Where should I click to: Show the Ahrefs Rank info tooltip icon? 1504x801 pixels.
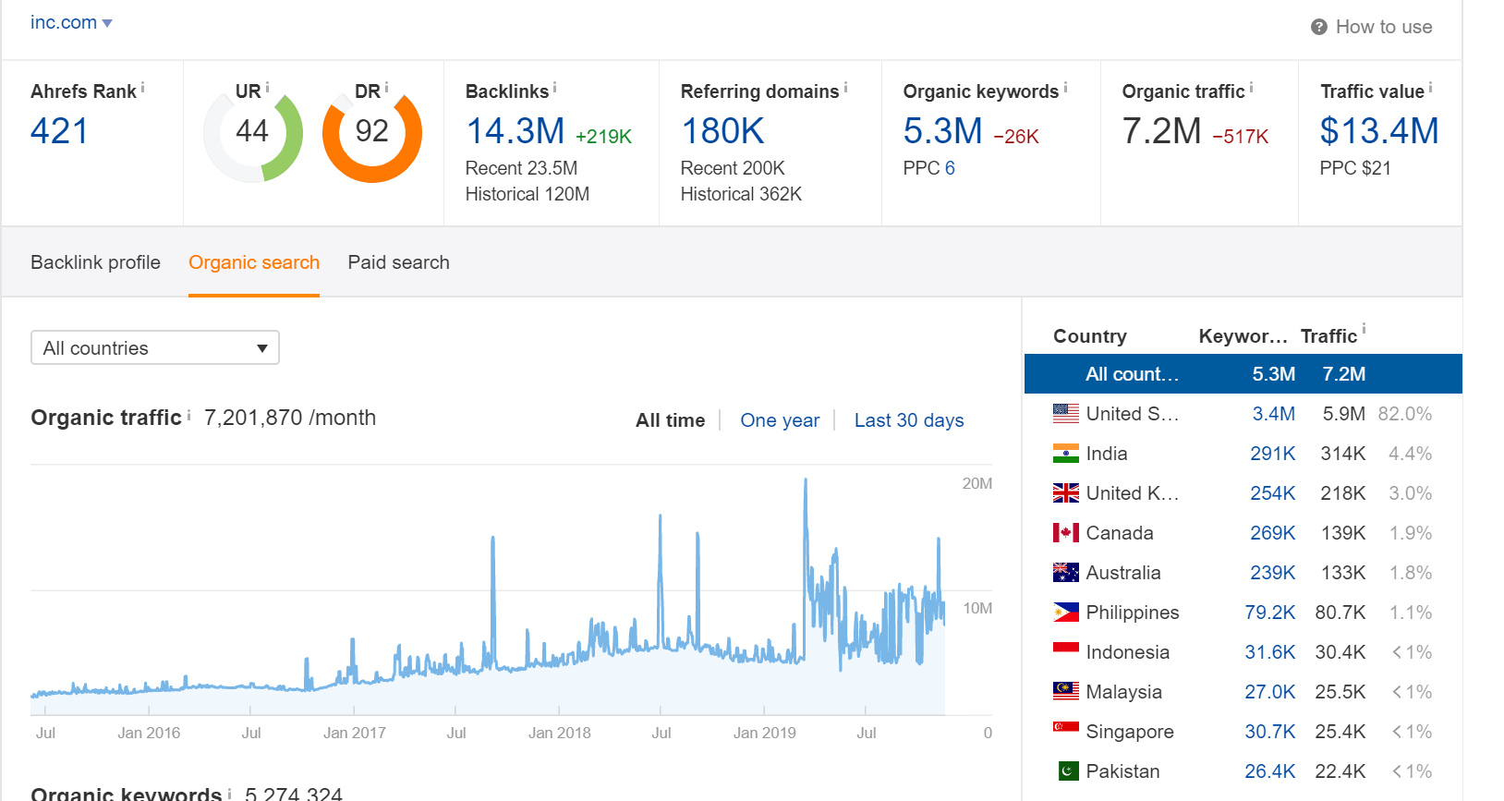pyautogui.click(x=142, y=88)
